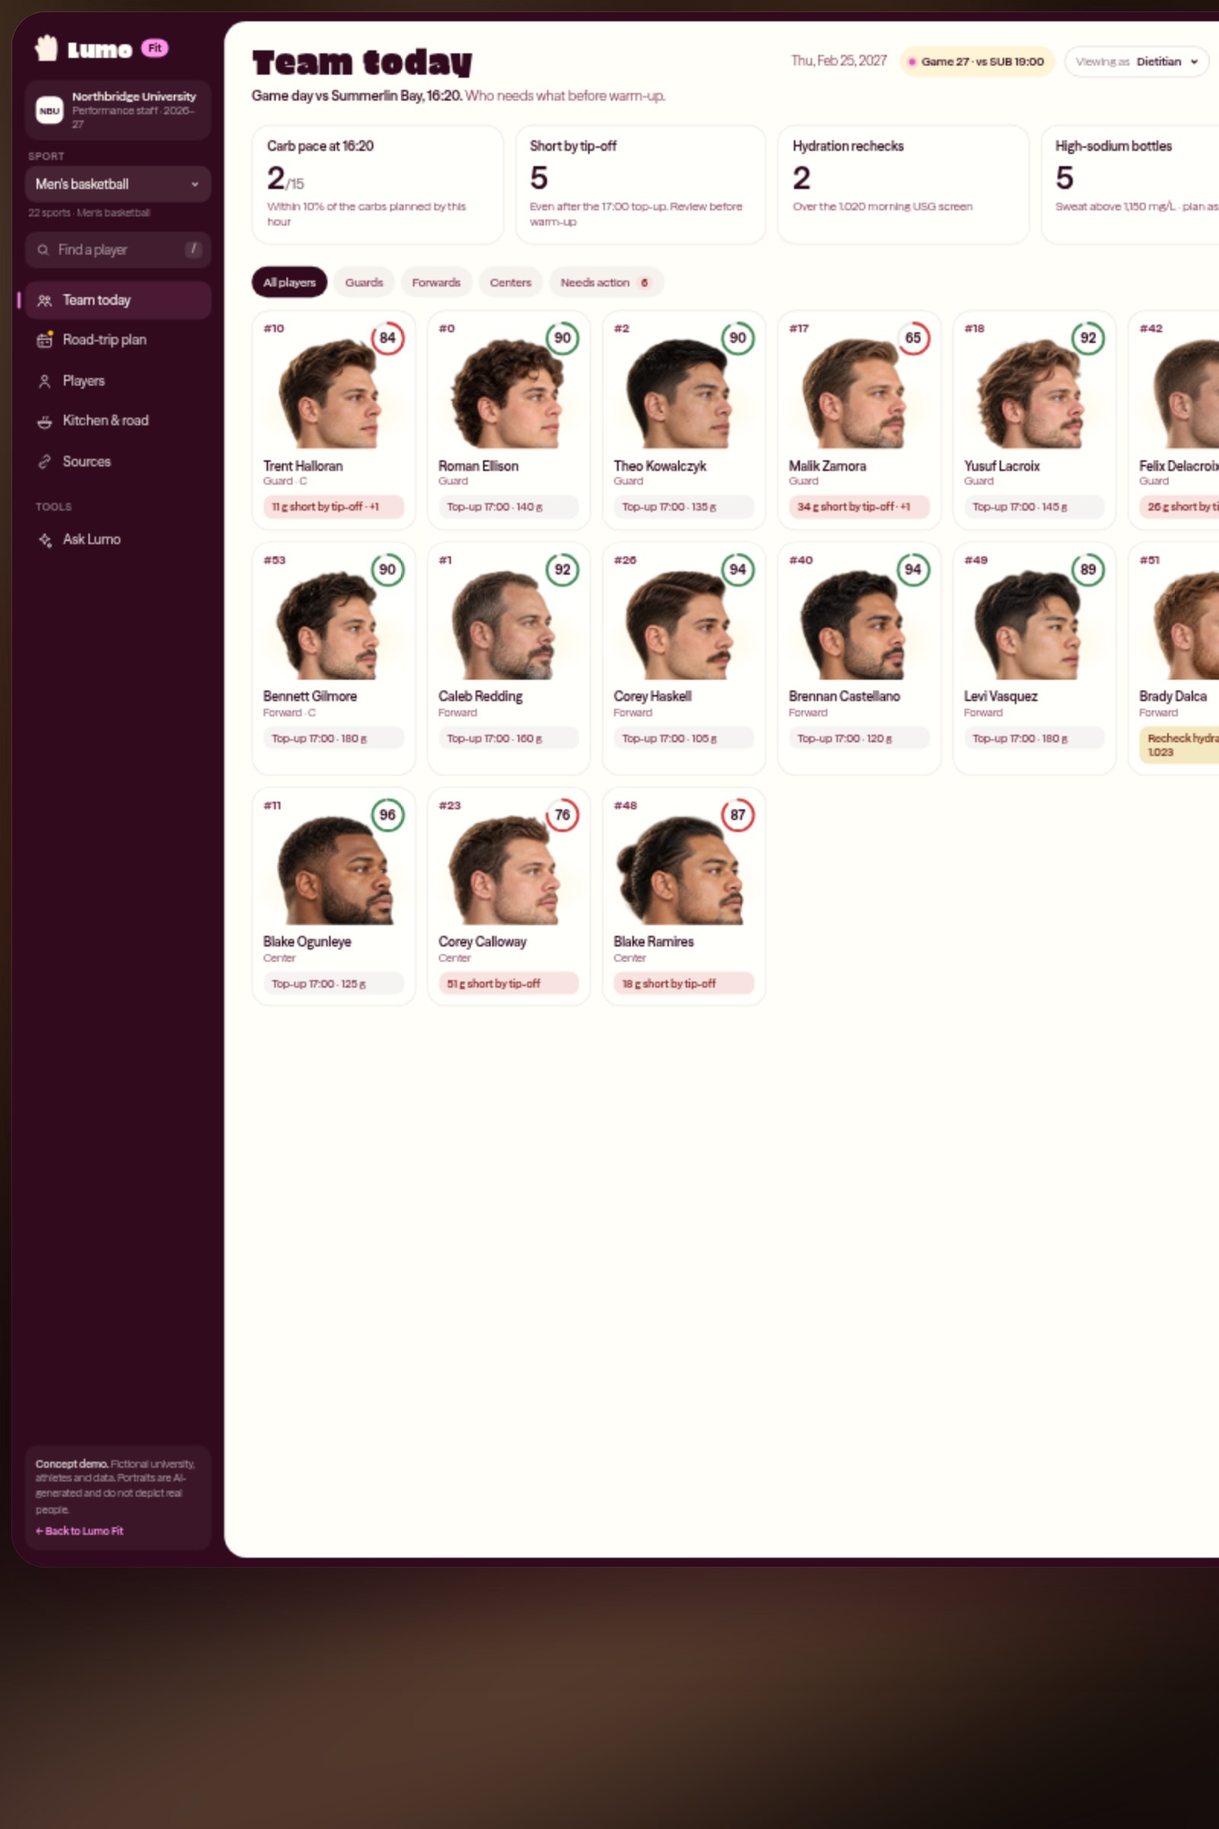Click Levi Vasquez Top-up 180 g badge
This screenshot has height=1829, width=1219.
(x=1034, y=738)
